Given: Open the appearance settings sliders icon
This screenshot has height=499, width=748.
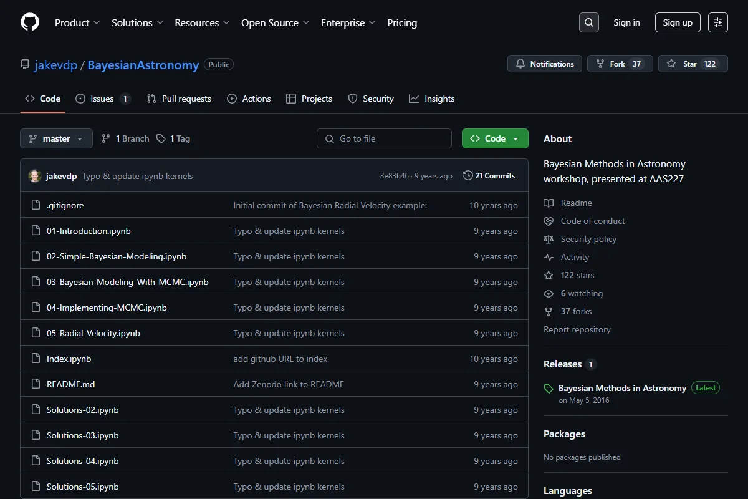Looking at the screenshot, I should pyautogui.click(x=718, y=22).
